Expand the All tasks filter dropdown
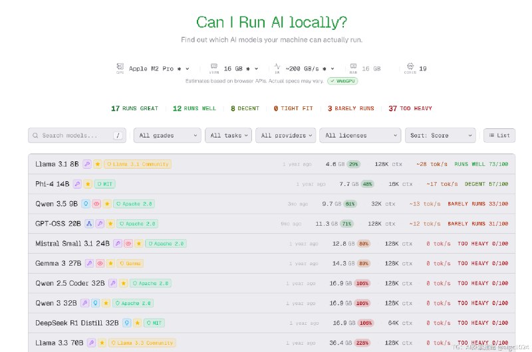The width and height of the screenshot is (532, 352). click(228, 135)
